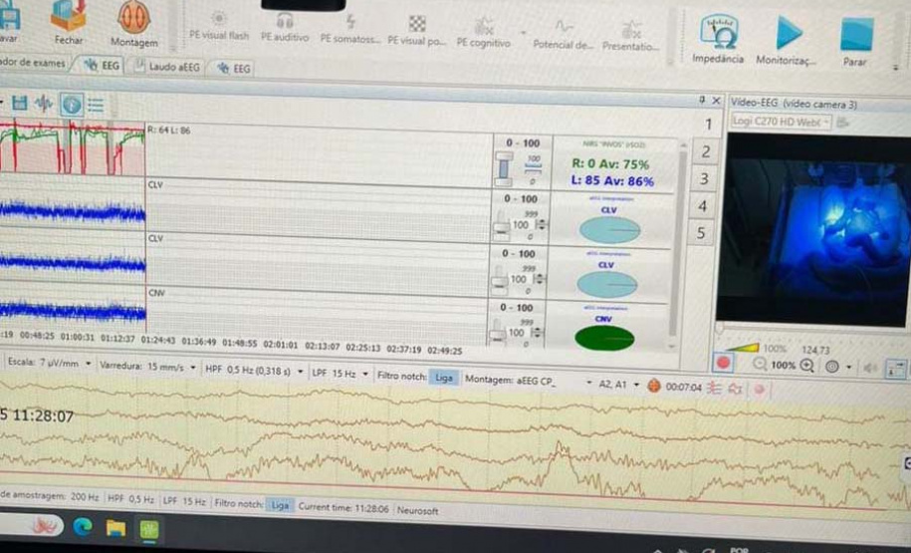Toggle the video layout icon at the panel's right edge

point(895,368)
